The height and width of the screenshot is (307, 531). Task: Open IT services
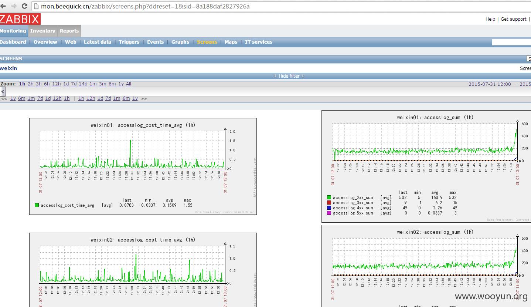click(x=259, y=42)
